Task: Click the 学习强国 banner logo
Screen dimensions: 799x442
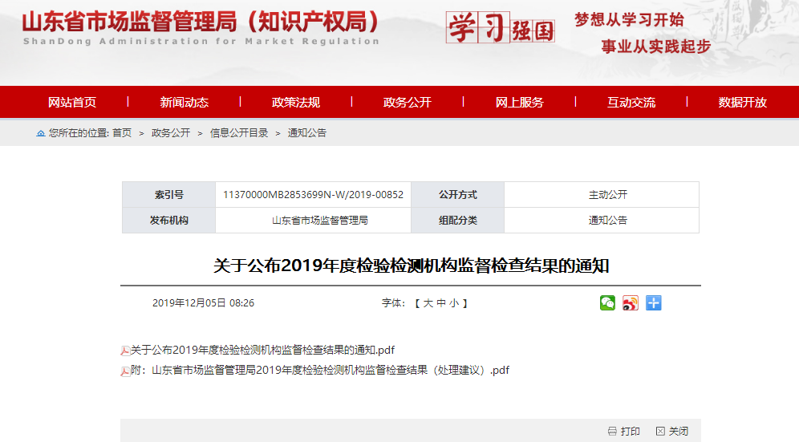Action: click(x=501, y=29)
